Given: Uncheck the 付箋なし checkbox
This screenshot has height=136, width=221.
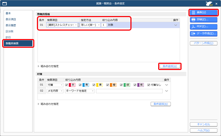Looking at the screenshot, I should [x=149, y=85].
